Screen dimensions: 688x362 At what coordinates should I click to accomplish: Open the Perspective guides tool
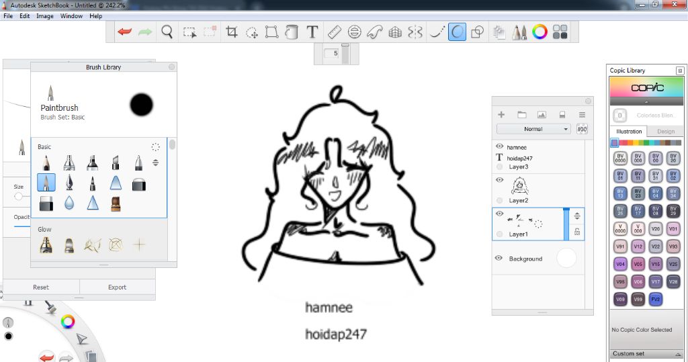click(395, 32)
